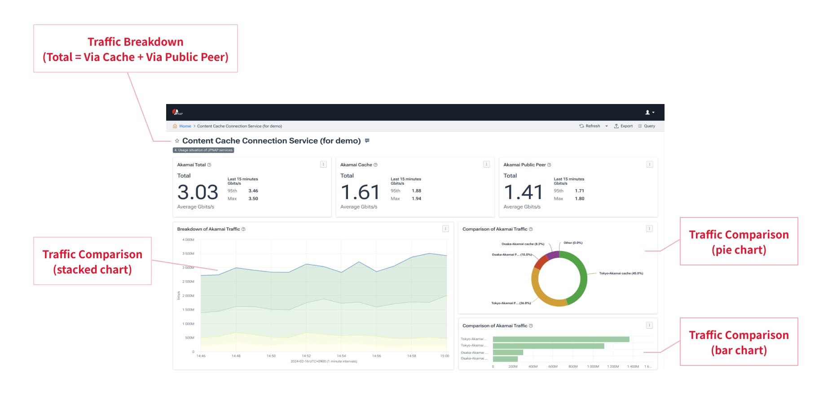Click help icon next to Akamai Public Peer
The width and height of the screenshot is (819, 408).
click(x=549, y=165)
